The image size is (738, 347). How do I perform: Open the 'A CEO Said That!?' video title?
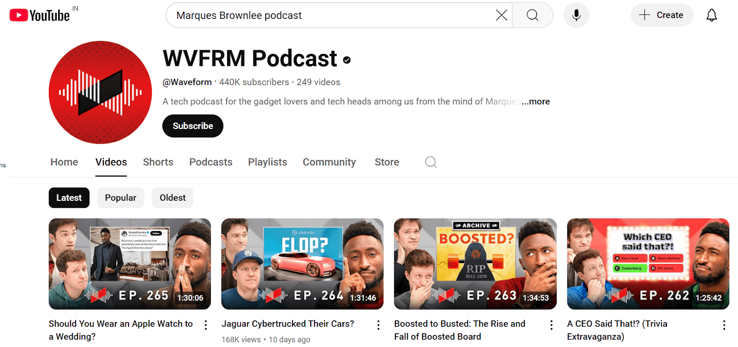point(617,330)
